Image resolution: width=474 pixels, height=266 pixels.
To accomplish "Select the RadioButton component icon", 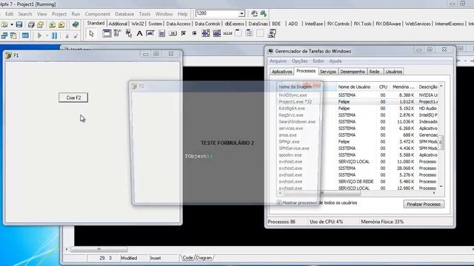I will [194, 33].
